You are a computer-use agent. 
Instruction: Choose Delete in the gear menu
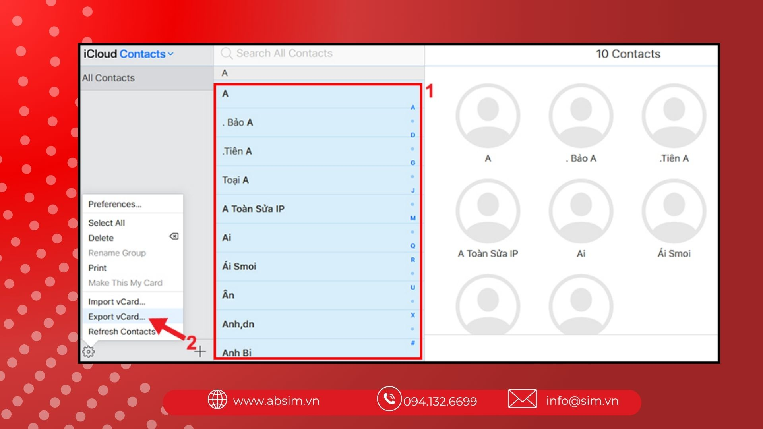pyautogui.click(x=133, y=238)
